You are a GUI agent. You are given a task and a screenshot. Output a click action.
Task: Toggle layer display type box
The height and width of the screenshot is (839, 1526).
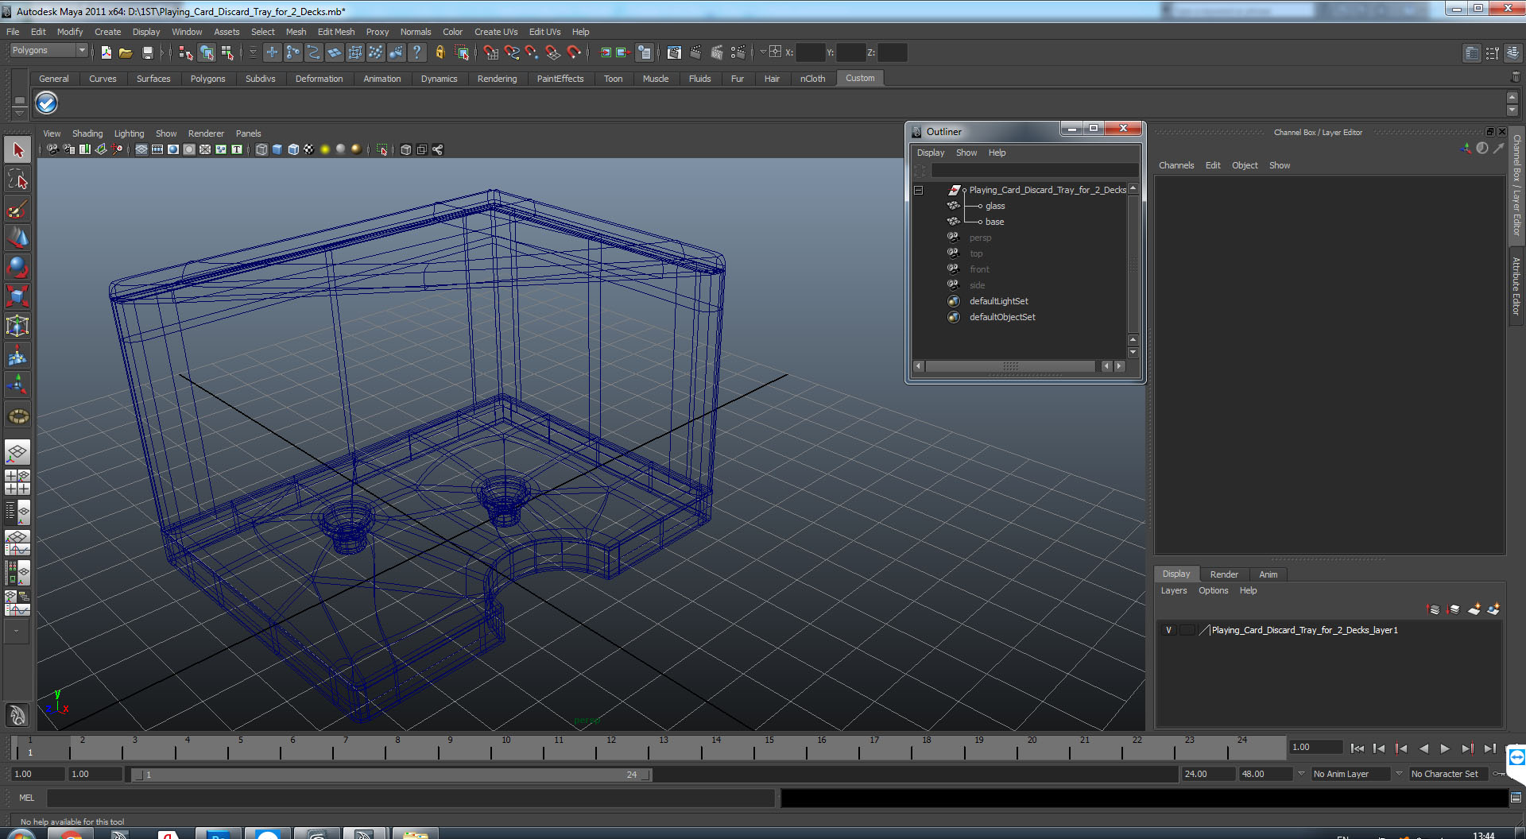point(1187,630)
